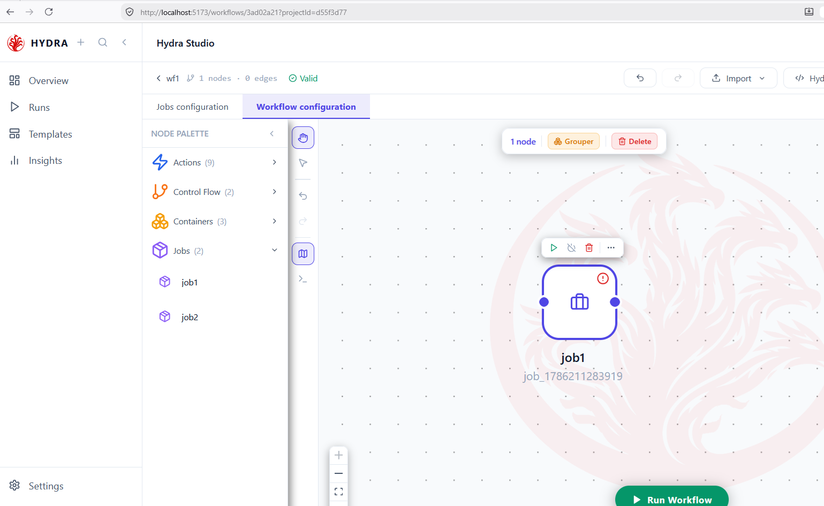This screenshot has width=824, height=506.
Task: Click the browser back arrow
Action: pos(10,12)
